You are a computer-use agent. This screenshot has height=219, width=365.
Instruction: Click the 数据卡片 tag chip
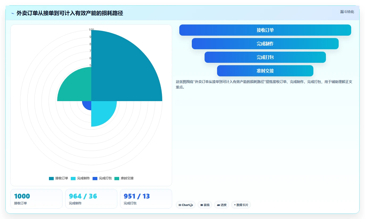click(241, 205)
